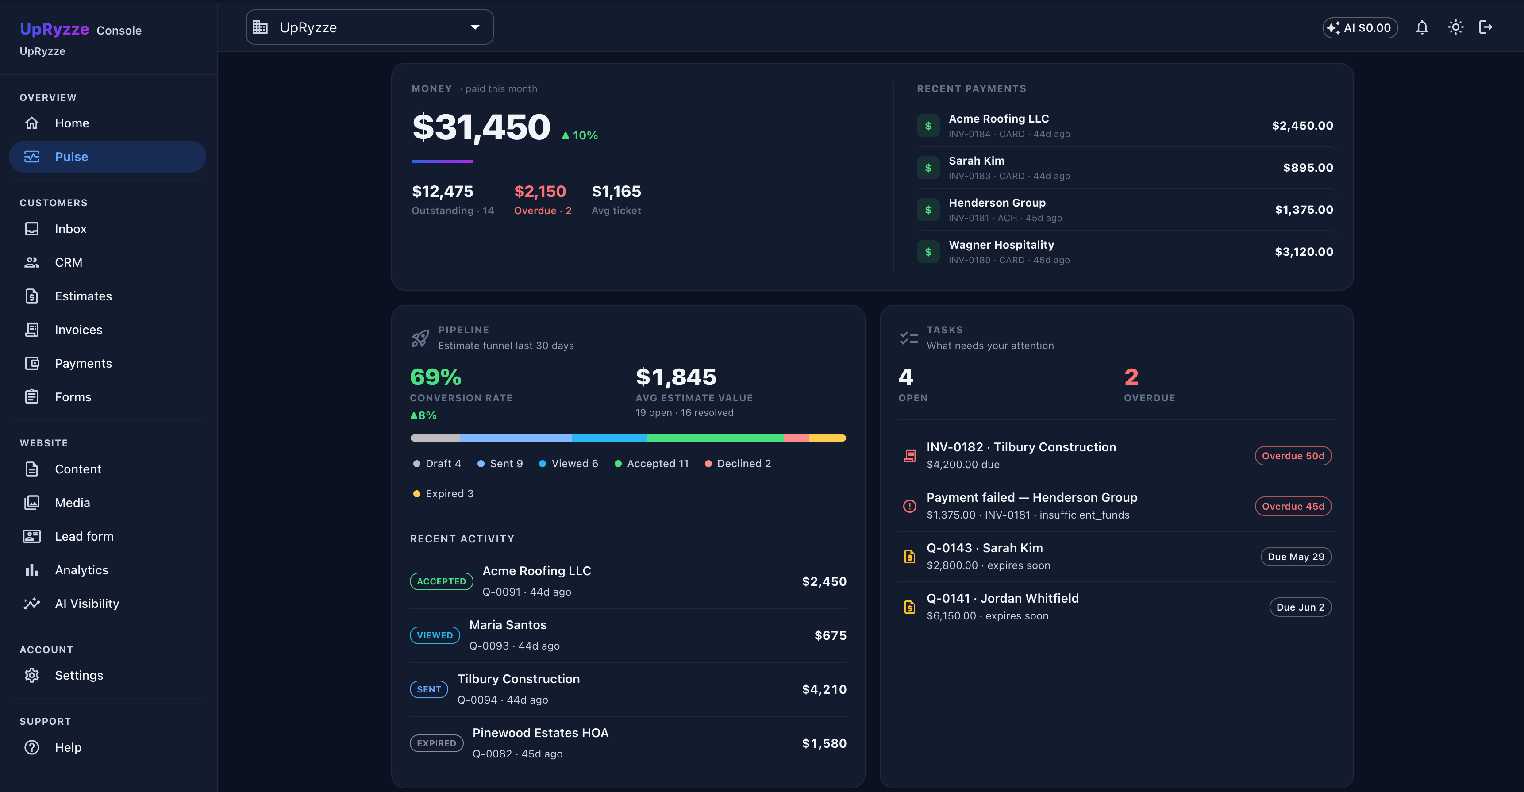Click the yellow estimate icon for Q-0141
Viewport: 1524px width, 792px height.
(x=910, y=607)
